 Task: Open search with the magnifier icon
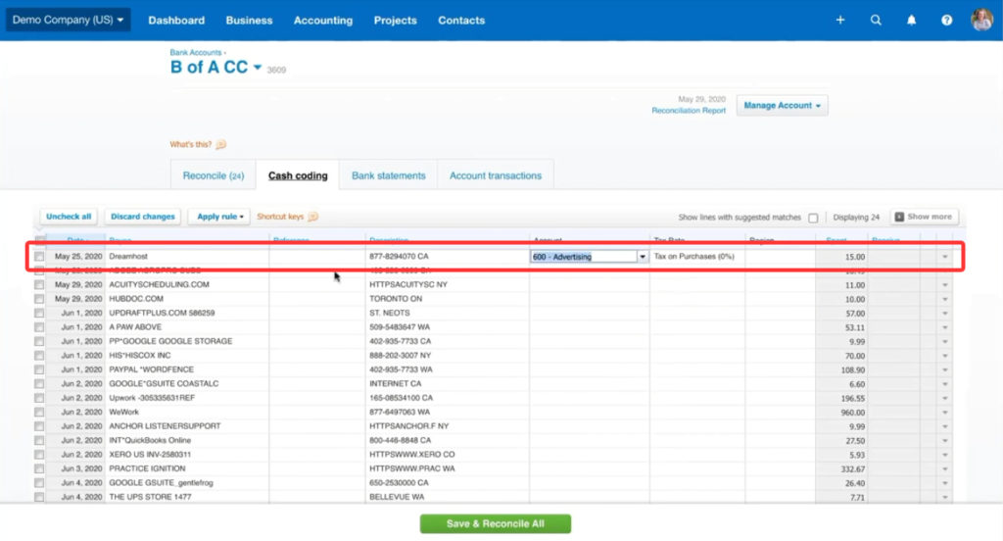tap(876, 20)
